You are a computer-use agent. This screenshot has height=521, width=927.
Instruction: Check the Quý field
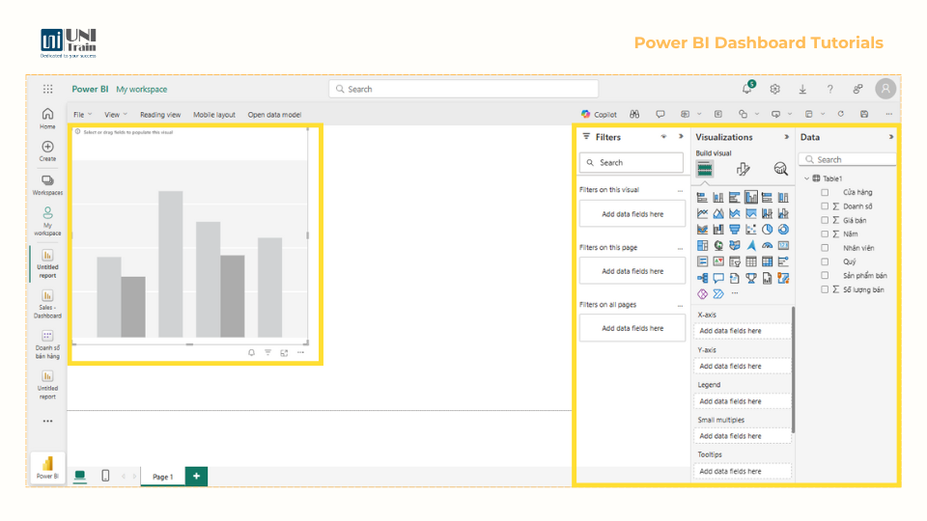(x=825, y=261)
